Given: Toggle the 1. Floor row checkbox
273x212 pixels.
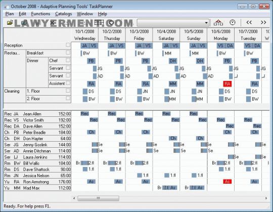Looking at the screenshot, I should click(x=68, y=91).
